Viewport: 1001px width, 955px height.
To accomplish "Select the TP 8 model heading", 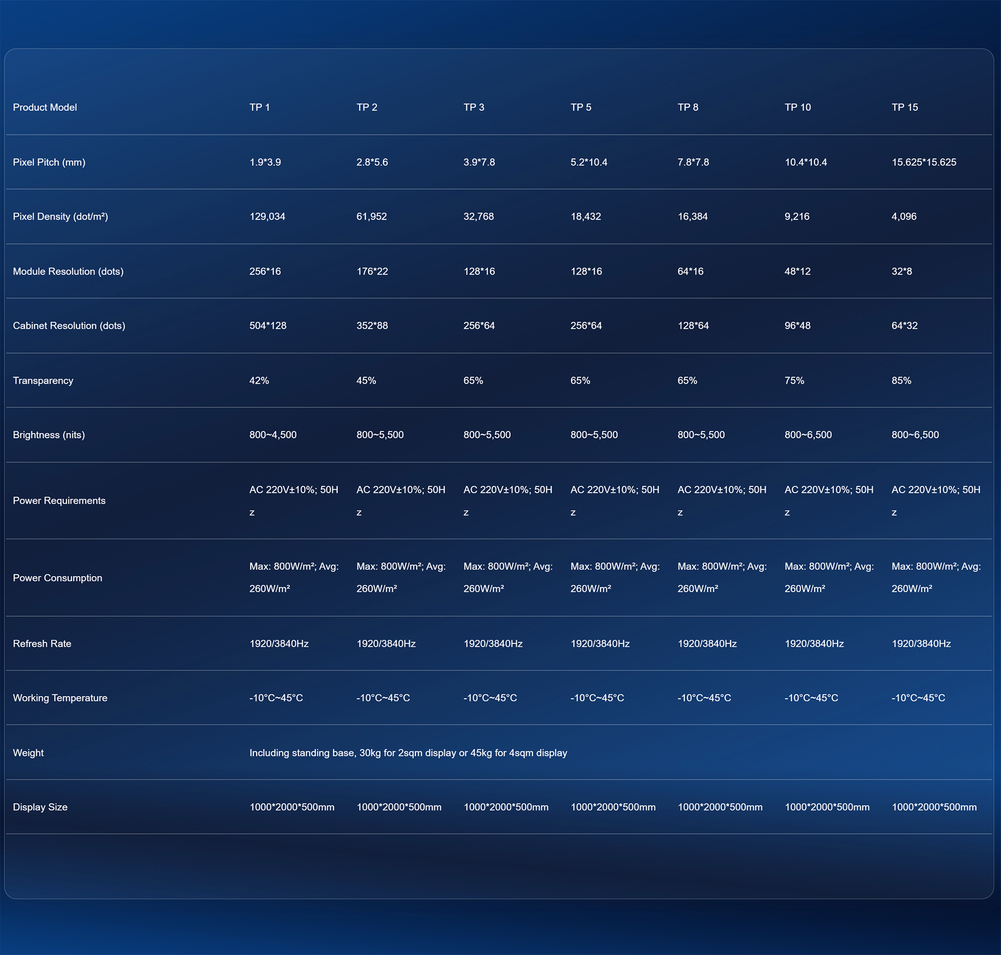I will tap(688, 108).
